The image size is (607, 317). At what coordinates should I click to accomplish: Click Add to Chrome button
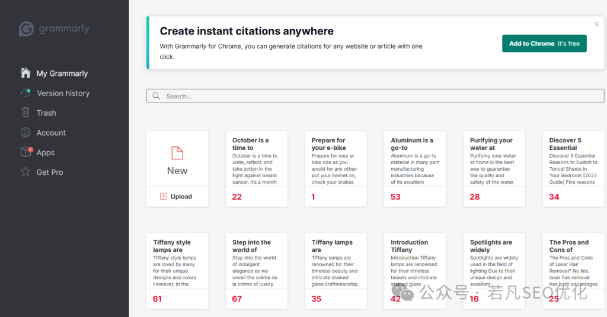(x=544, y=43)
